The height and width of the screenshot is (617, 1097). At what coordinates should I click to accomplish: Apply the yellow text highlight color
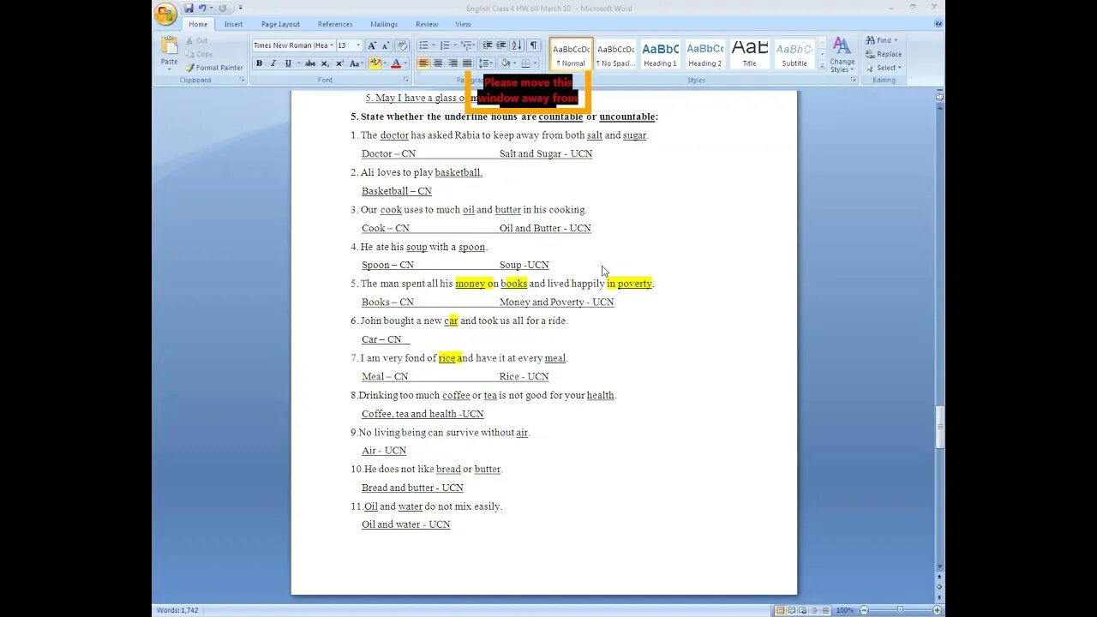(x=374, y=63)
